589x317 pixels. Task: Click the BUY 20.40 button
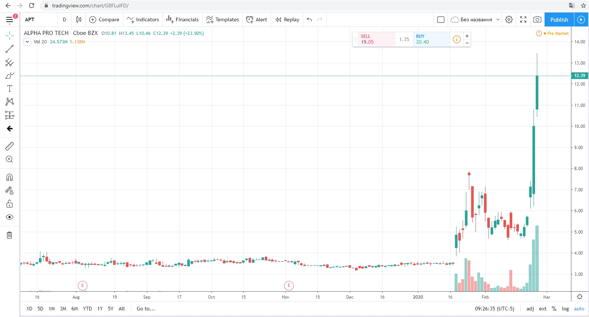click(431, 39)
